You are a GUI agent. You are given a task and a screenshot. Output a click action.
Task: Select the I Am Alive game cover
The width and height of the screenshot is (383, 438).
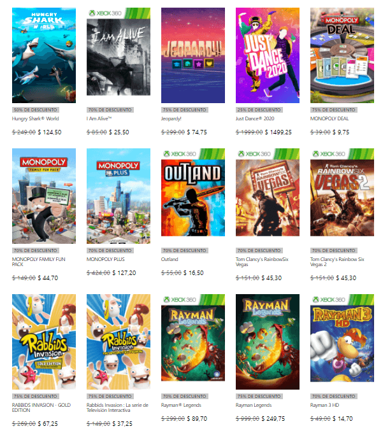(119, 52)
